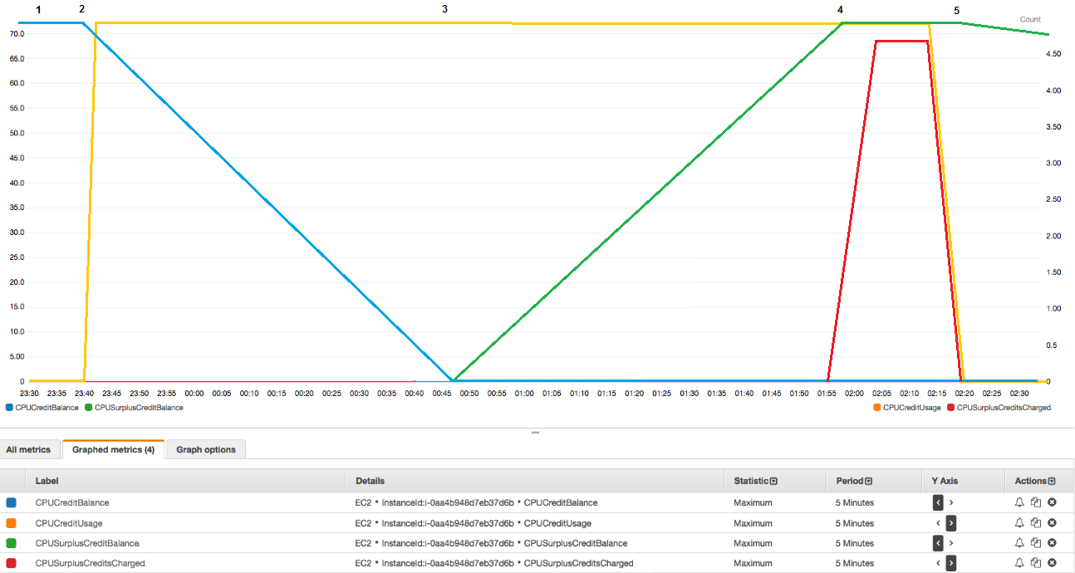Screen dimensions: 1075x573
Task: Duplicate the CPUCreditBalance metric
Action: pos(1035,502)
